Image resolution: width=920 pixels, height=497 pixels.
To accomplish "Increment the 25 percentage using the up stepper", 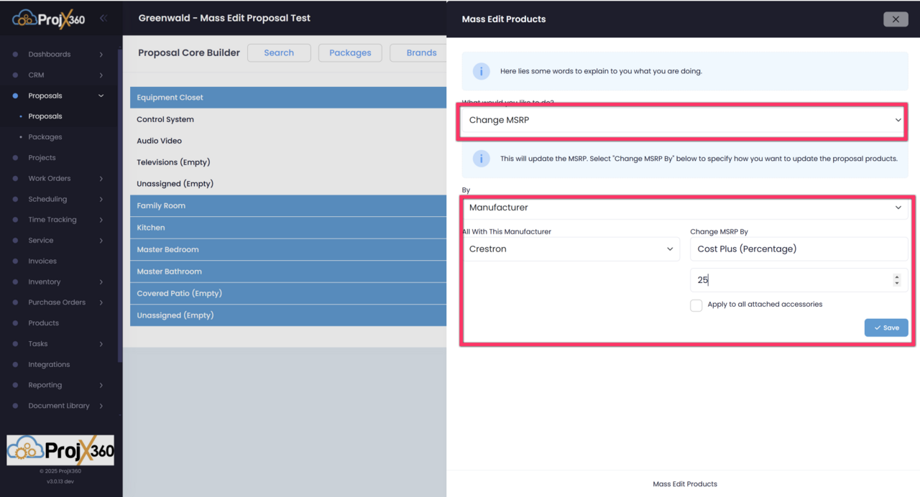I will pos(896,277).
